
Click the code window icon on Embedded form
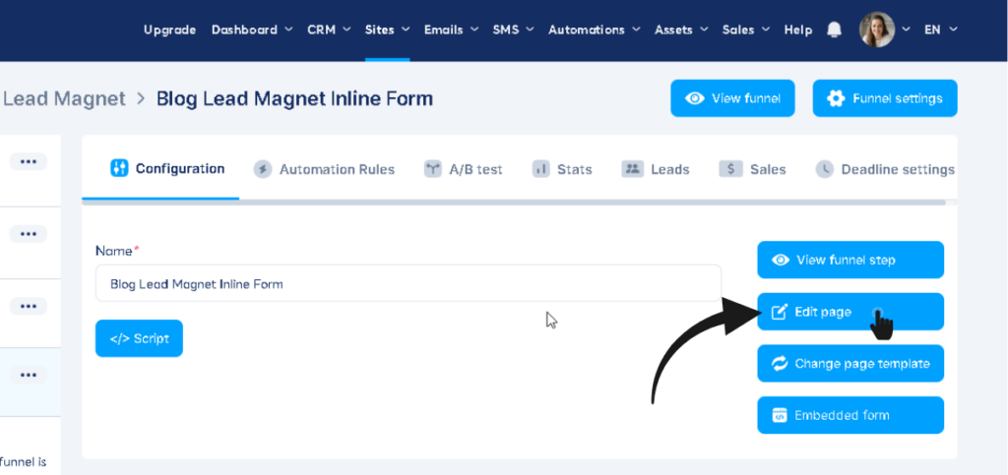click(780, 415)
